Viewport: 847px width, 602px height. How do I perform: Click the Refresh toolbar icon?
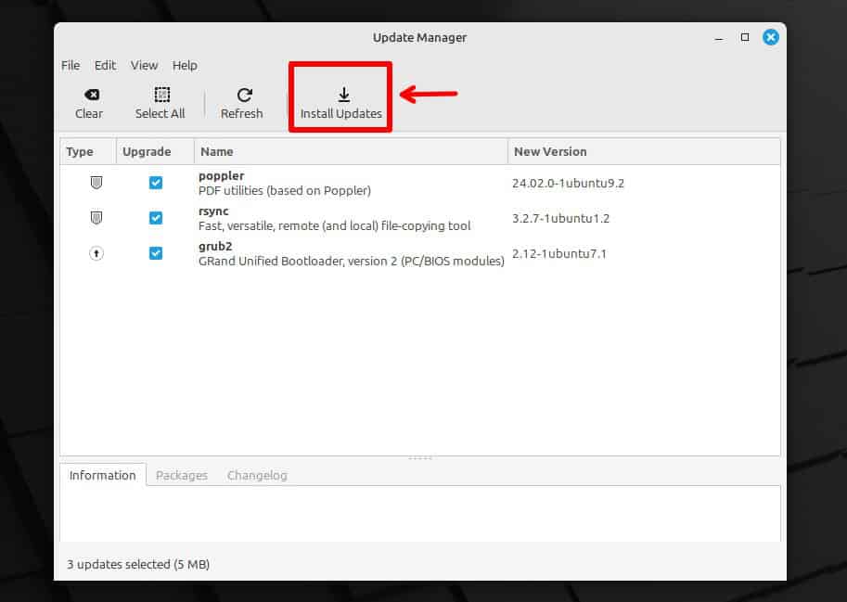click(x=242, y=94)
